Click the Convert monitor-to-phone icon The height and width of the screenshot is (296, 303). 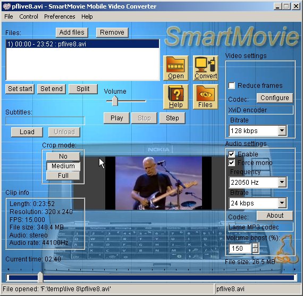click(205, 68)
